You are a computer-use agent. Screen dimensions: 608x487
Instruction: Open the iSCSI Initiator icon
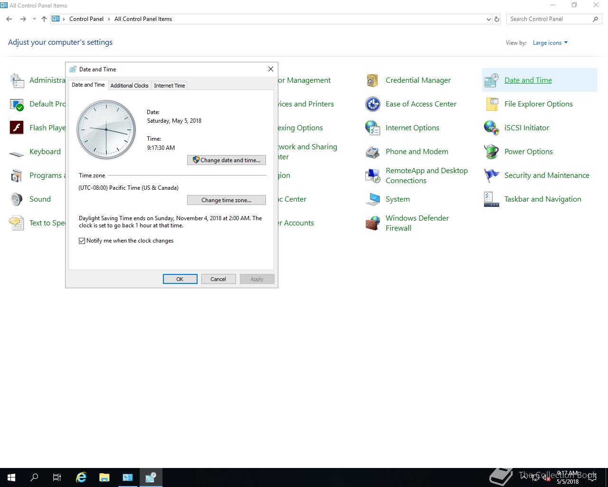[x=491, y=128]
